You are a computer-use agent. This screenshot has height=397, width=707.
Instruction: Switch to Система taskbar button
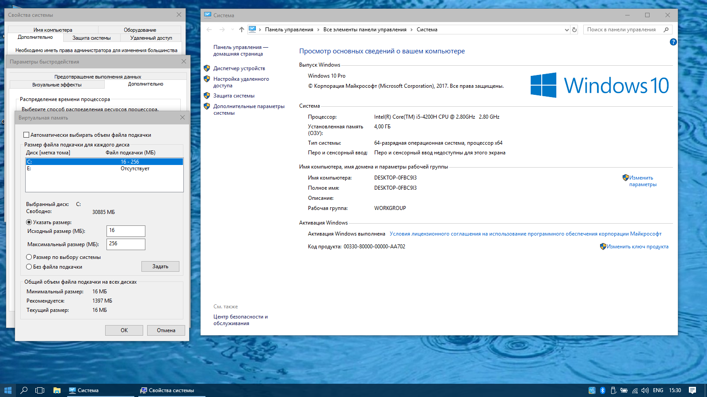[x=102, y=390]
